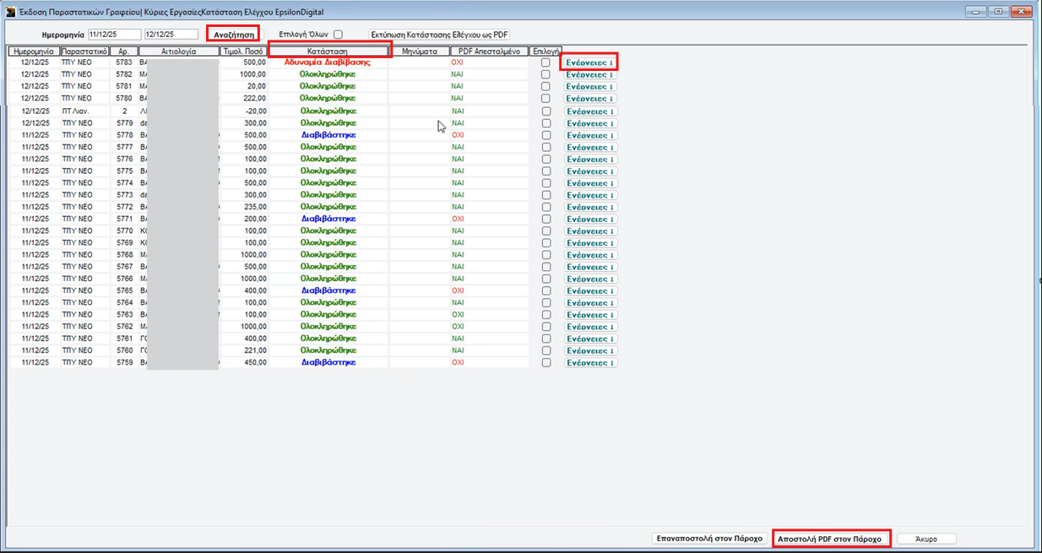This screenshot has width=1042, height=553.
Task: Click the PDF Απεσταλμένο column header
Action: point(489,52)
